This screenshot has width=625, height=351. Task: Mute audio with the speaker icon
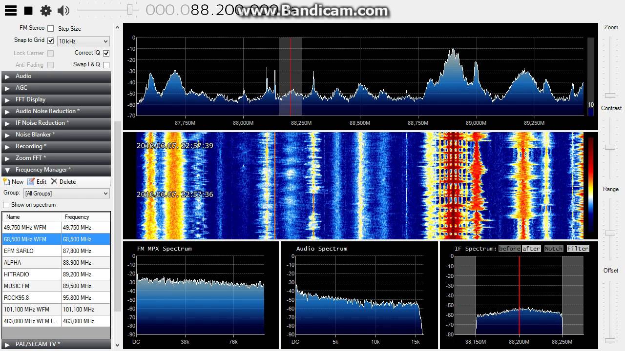pyautogui.click(x=63, y=11)
